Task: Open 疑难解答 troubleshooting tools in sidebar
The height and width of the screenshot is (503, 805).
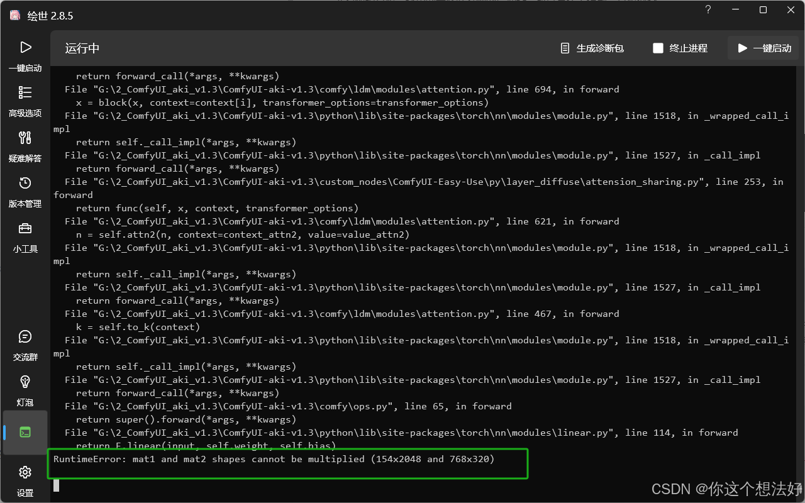Action: [x=25, y=146]
